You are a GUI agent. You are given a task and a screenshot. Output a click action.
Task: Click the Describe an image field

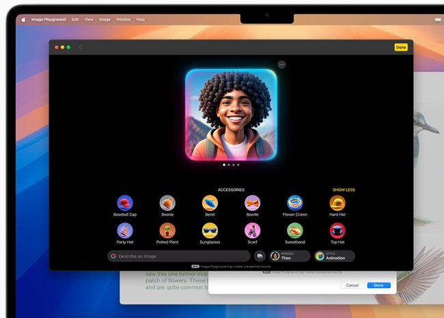179,256
